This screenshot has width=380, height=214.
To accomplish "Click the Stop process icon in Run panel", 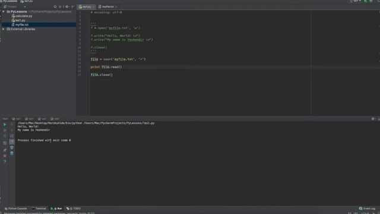I will (x=5, y=130).
